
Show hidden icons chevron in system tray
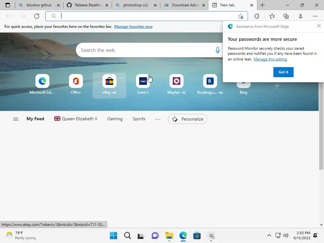(269, 235)
